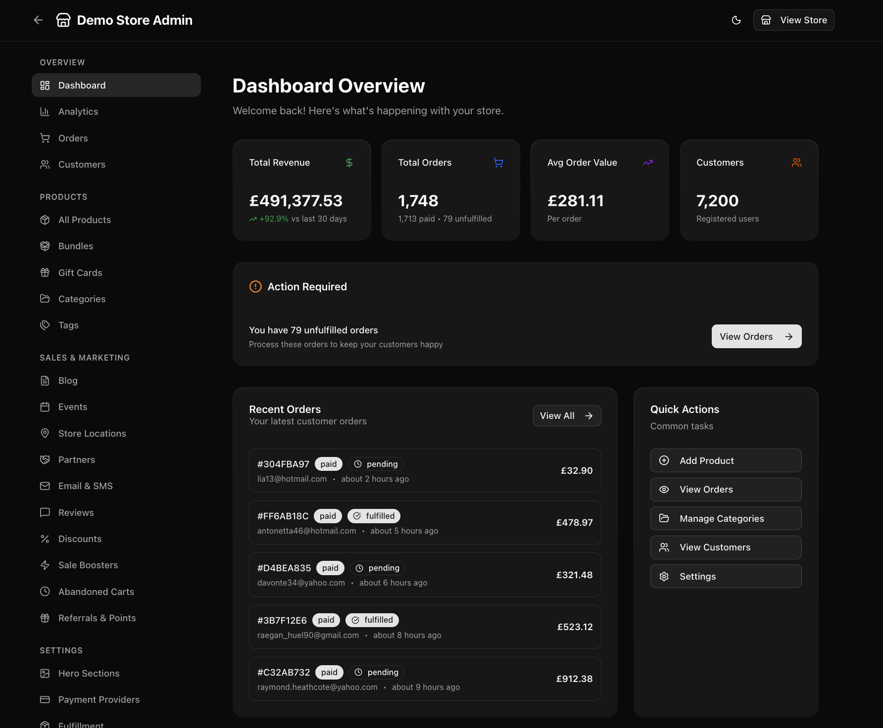Screen dimensions: 883x728
Task: Click the Gift Cards icon
Action: click(x=45, y=272)
